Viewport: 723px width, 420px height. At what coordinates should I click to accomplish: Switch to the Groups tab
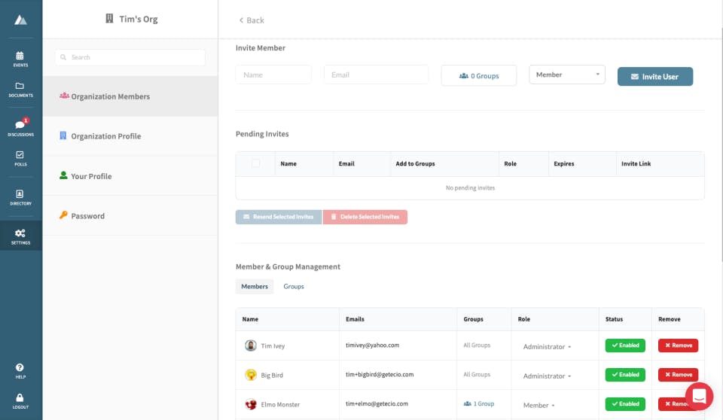[294, 287]
